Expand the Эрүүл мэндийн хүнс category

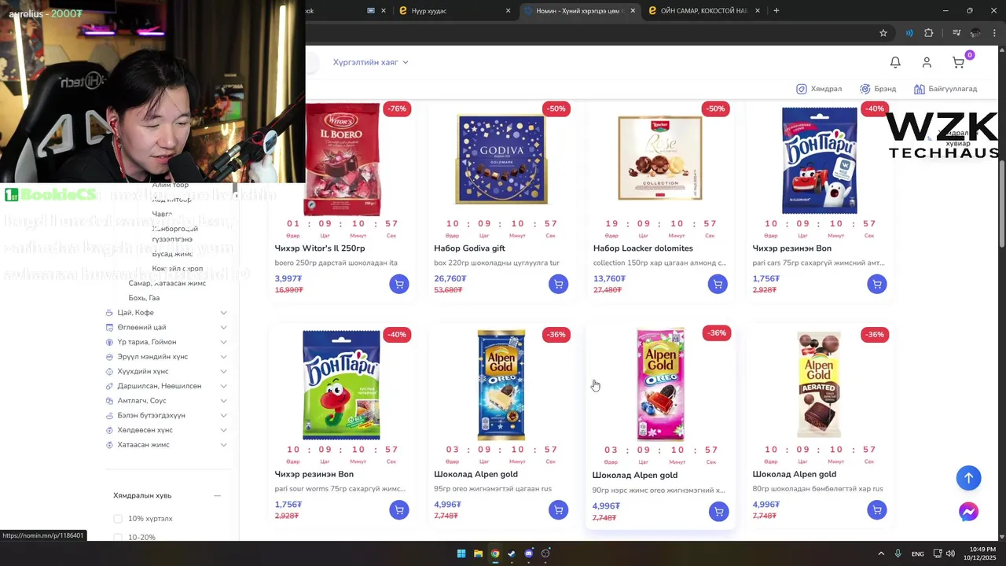[x=224, y=357]
